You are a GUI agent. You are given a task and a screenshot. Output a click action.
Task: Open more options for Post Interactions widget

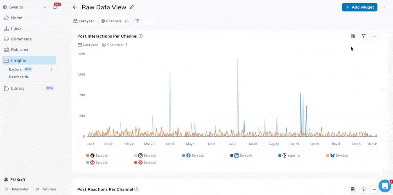point(374,36)
